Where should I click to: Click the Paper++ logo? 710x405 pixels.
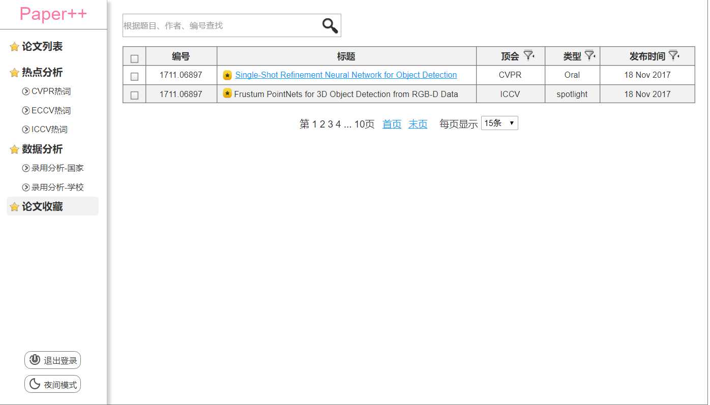pos(53,14)
